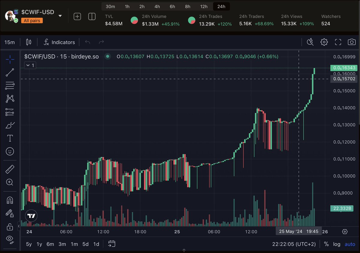Open the Indicators menu

(x=59, y=42)
